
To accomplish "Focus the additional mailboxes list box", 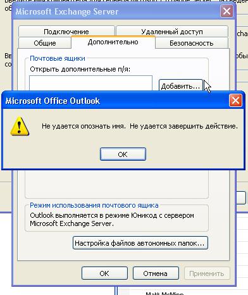I will point(90,84).
